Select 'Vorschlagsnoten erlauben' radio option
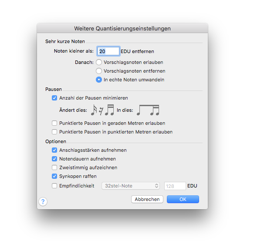The height and width of the screenshot is (251, 264). [x=99, y=62]
